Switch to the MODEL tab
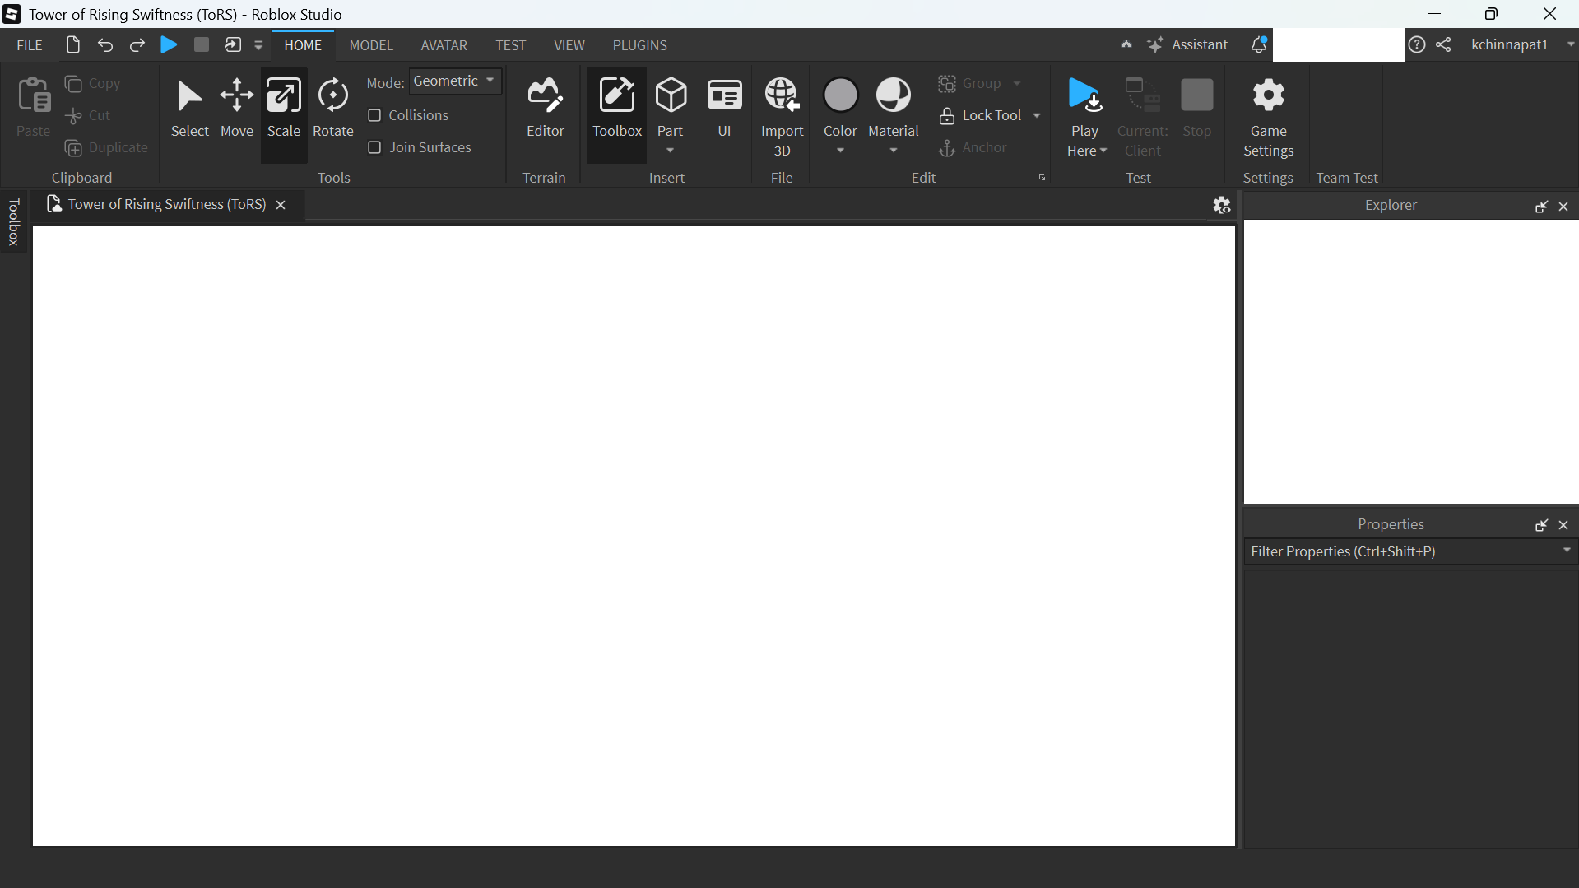The image size is (1579, 888). 371,45
